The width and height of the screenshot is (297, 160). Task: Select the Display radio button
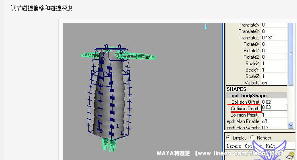pos(228,137)
